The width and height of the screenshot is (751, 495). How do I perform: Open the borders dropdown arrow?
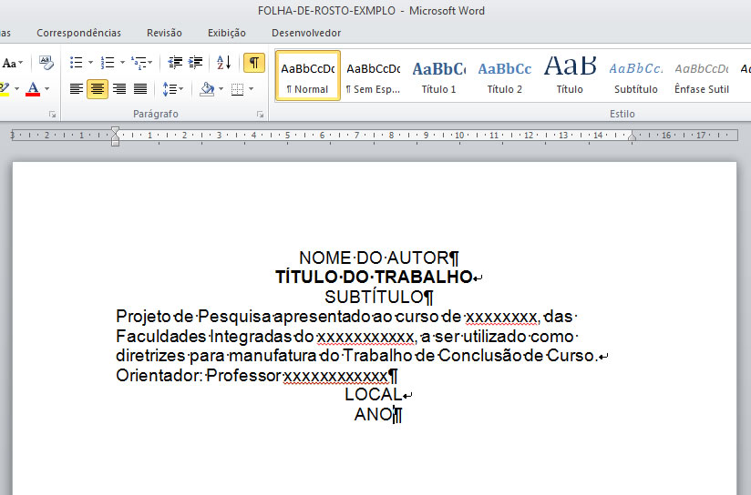[251, 89]
